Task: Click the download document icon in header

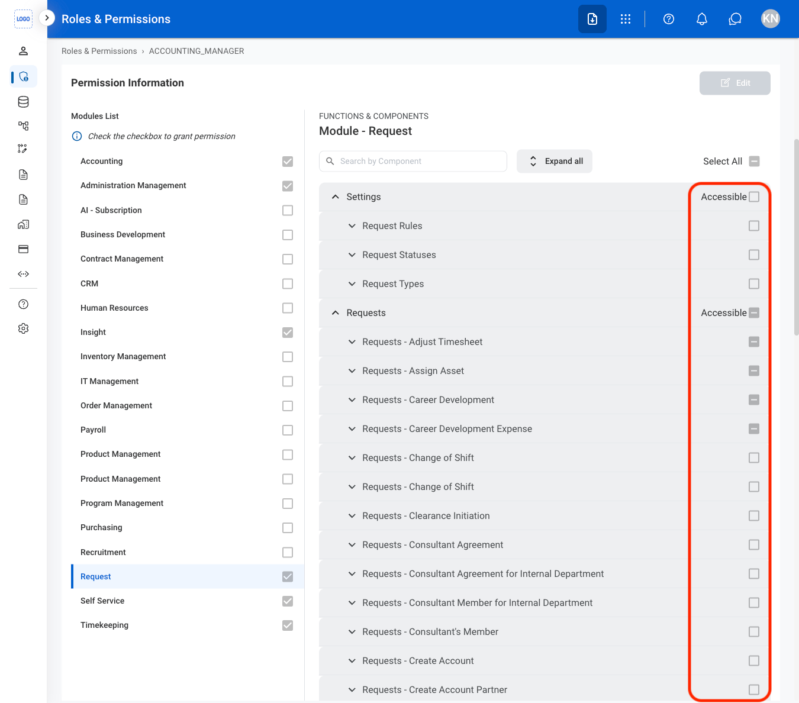Action: point(592,19)
